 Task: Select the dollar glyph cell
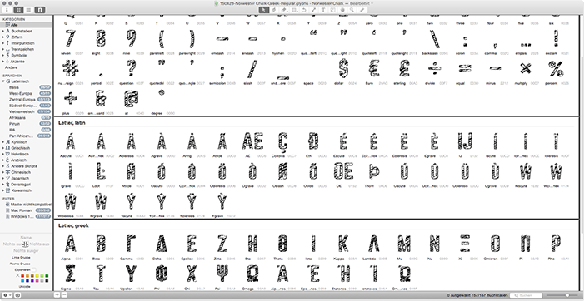click(344, 71)
